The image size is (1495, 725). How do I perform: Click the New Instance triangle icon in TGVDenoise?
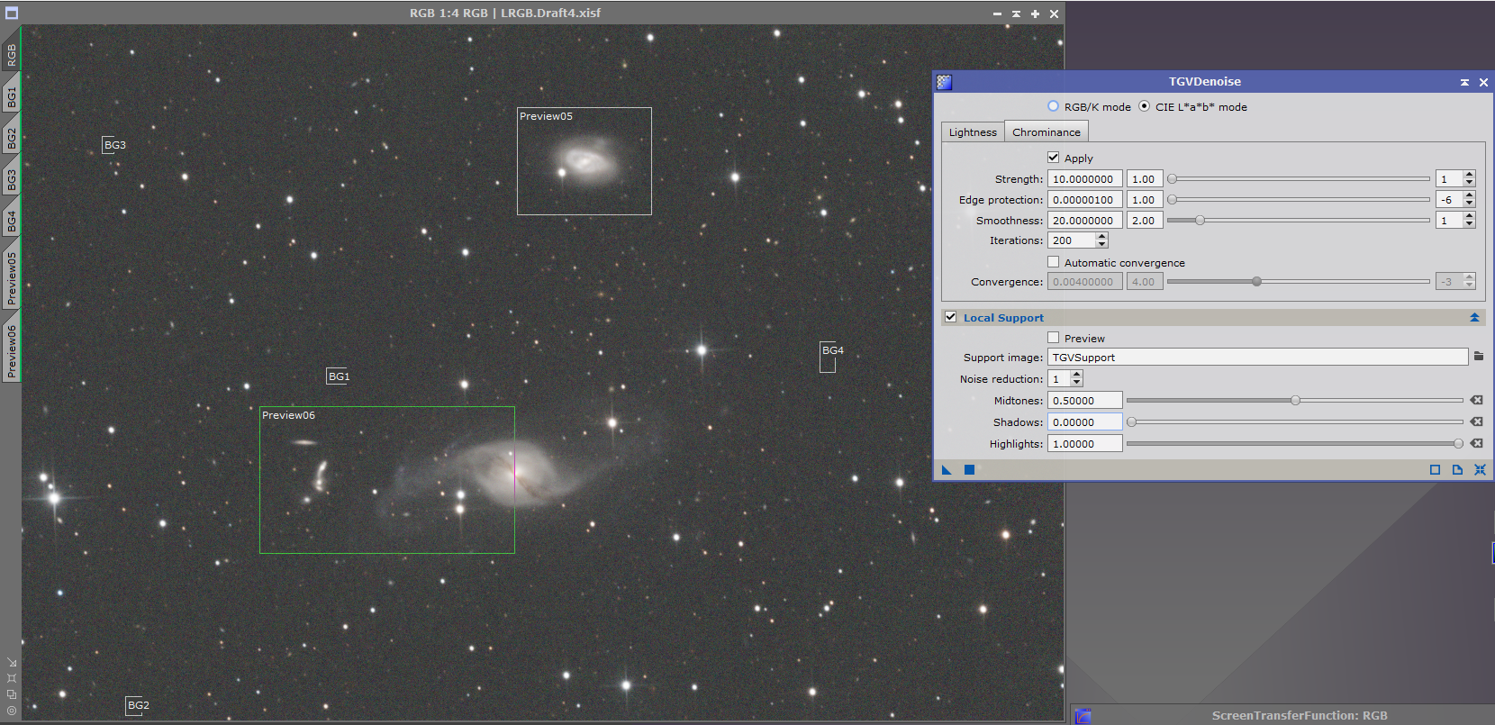pos(947,470)
